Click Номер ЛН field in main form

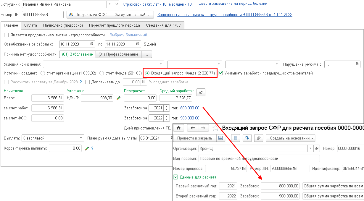click(43, 14)
